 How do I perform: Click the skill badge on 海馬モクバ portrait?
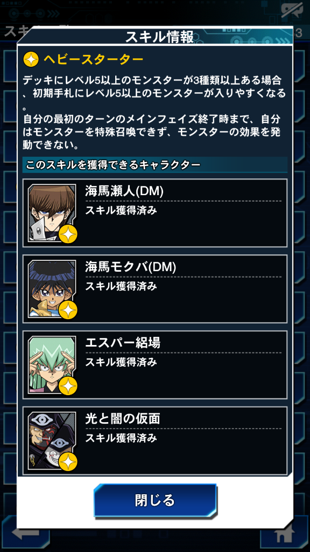coord(68,310)
